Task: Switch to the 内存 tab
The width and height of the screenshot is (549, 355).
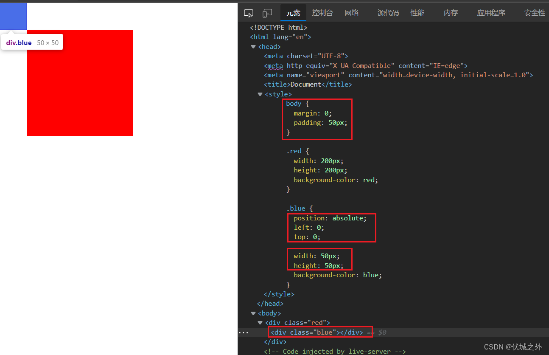Action: click(451, 13)
